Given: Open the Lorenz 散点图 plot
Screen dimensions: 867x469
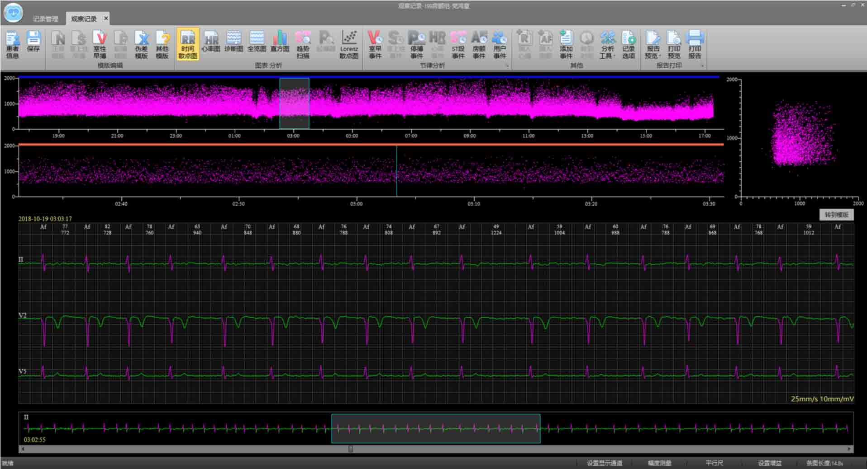Looking at the screenshot, I should pyautogui.click(x=349, y=44).
